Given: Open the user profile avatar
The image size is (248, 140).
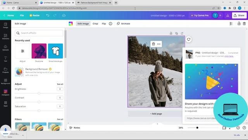Looking at the screenshot, I should [x=215, y=16].
